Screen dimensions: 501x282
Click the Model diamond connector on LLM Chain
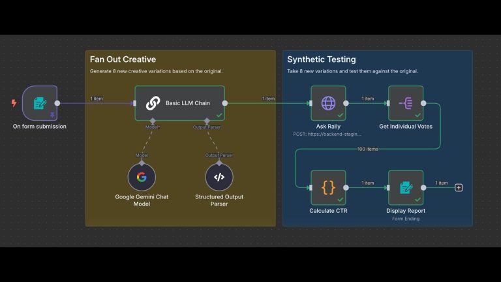(152, 121)
